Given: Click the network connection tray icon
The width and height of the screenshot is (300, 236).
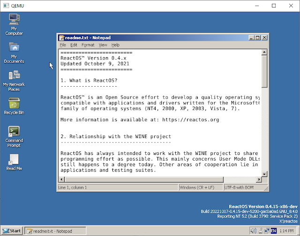Looking at the screenshot, I should click(x=267, y=231).
